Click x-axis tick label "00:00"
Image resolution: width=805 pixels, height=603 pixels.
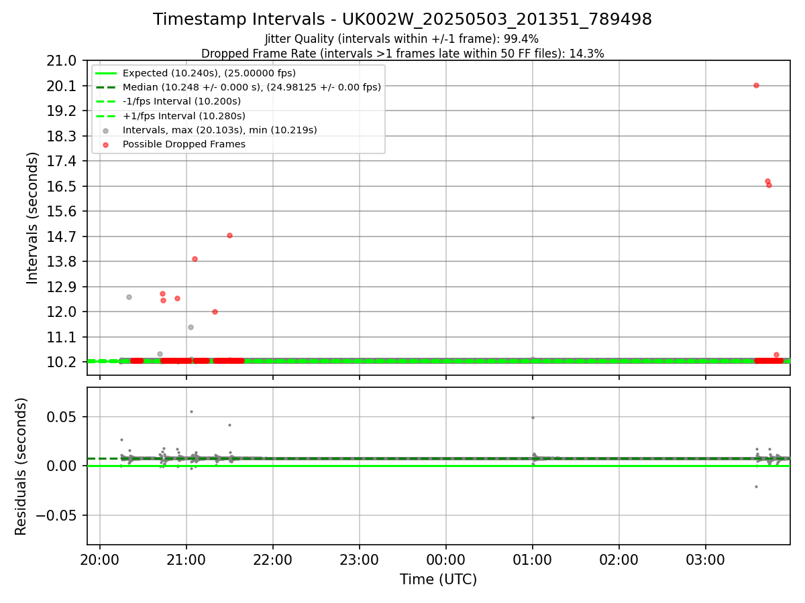pyautogui.click(x=446, y=559)
